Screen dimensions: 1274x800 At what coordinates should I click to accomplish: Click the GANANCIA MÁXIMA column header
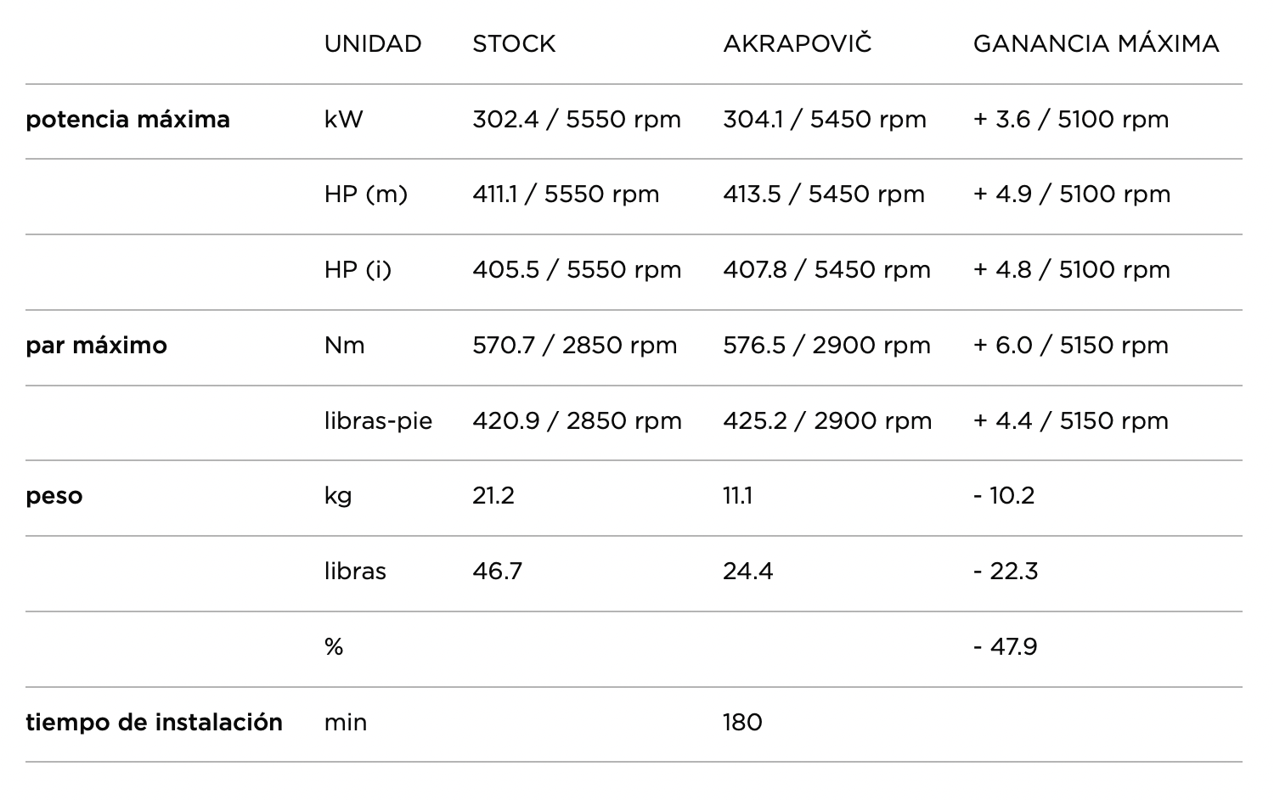tap(1096, 44)
